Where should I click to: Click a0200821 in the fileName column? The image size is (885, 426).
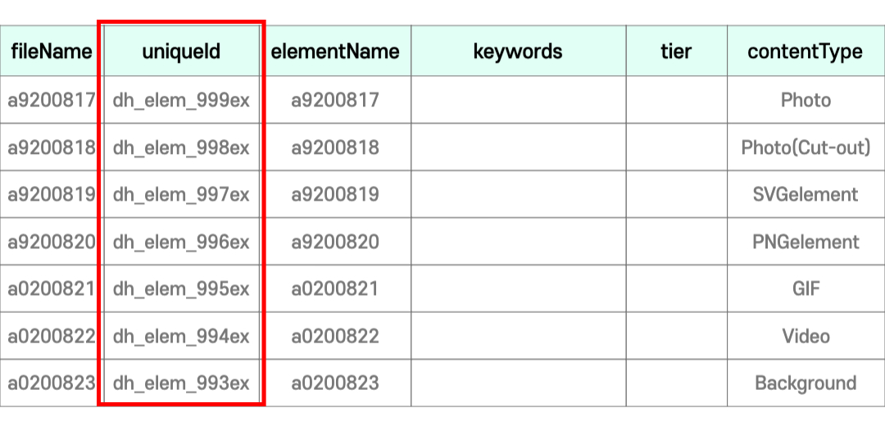coord(51,288)
